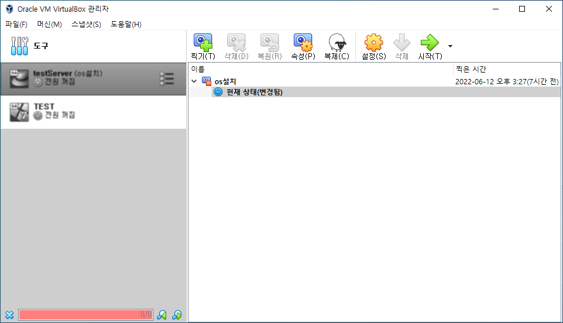Click the VirtualBox title bar logo icon
The width and height of the screenshot is (563, 323).
click(10, 9)
